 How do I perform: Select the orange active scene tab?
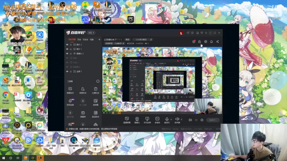pyautogui.click(x=72, y=39)
